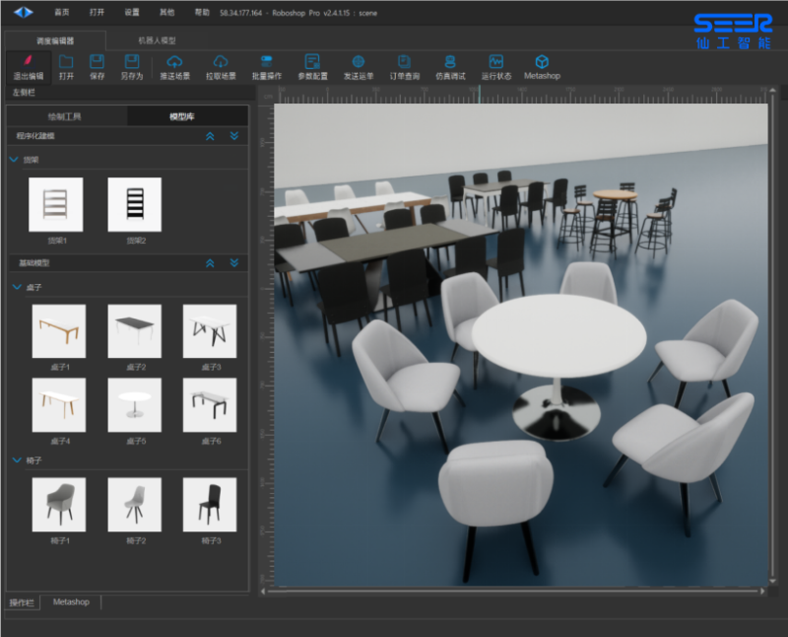Collapse the 桌子 (table) category chevron
The image size is (788, 637).
14,287
